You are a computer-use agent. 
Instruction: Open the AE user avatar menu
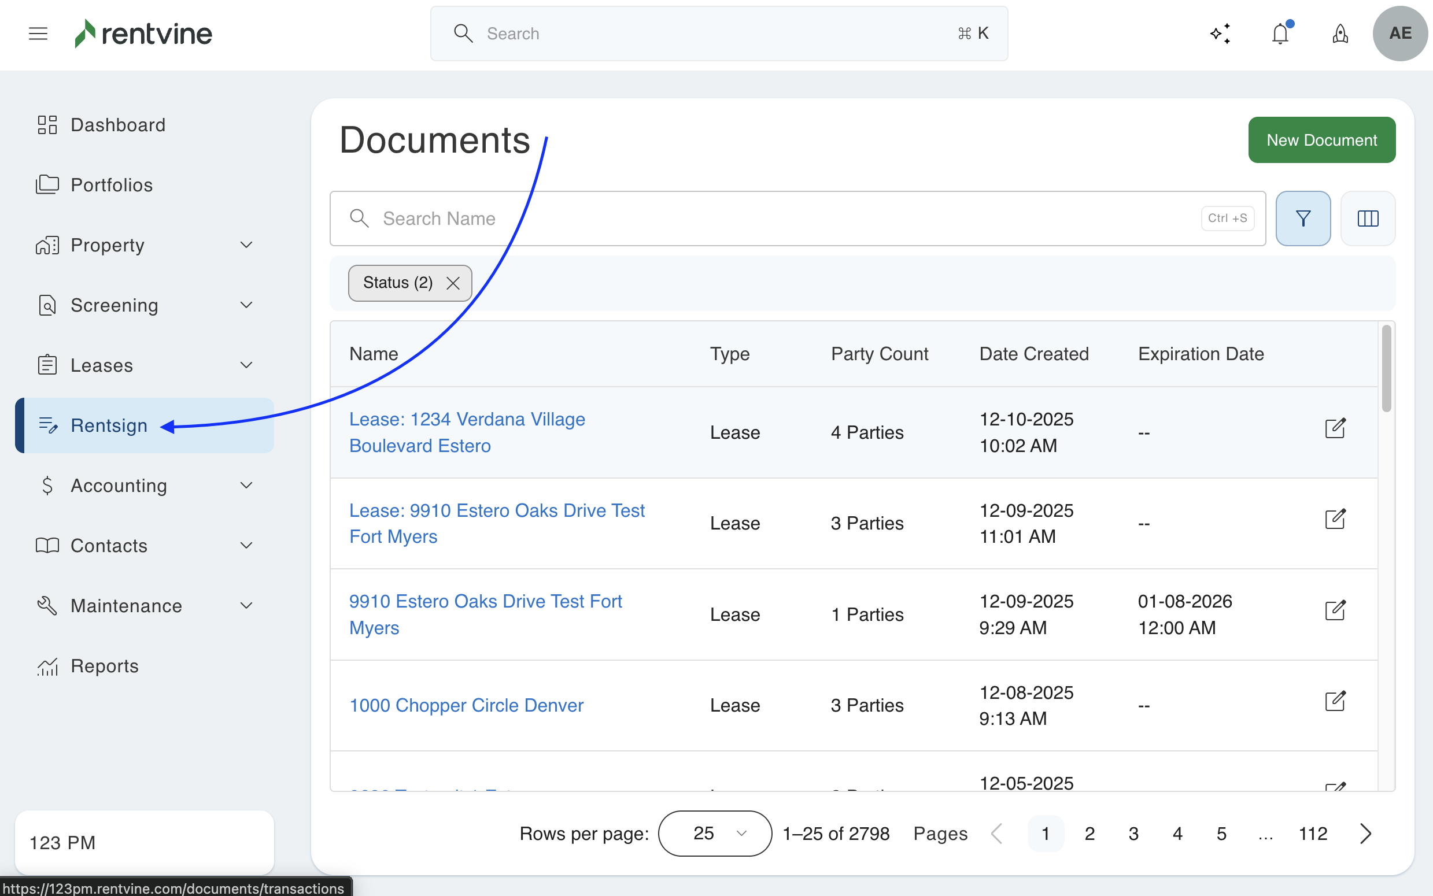coord(1400,34)
